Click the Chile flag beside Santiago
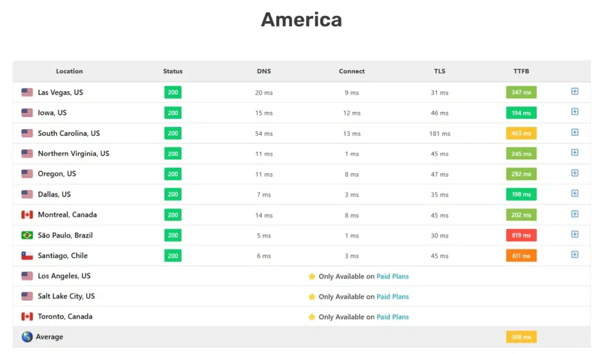Image resolution: width=598 pixels, height=354 pixels. tap(27, 255)
